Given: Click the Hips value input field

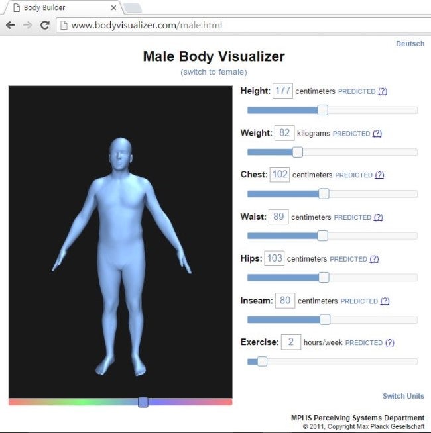Looking at the screenshot, I should pos(274,258).
